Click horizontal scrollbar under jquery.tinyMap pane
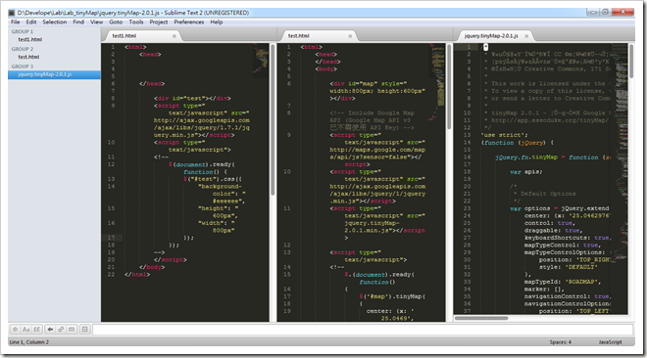Screen dimensions: 647x358 [x=481, y=318]
